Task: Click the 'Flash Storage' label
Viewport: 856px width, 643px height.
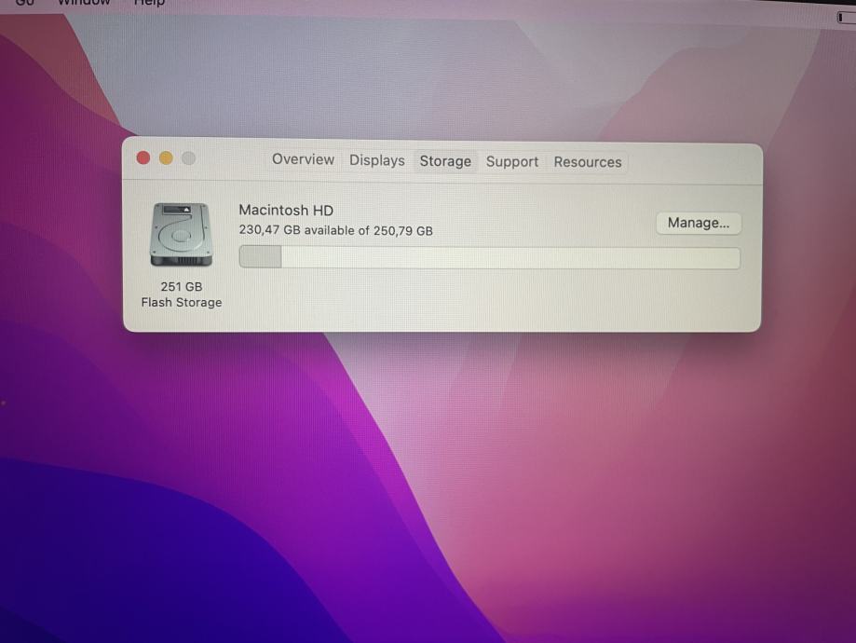Action: point(182,302)
